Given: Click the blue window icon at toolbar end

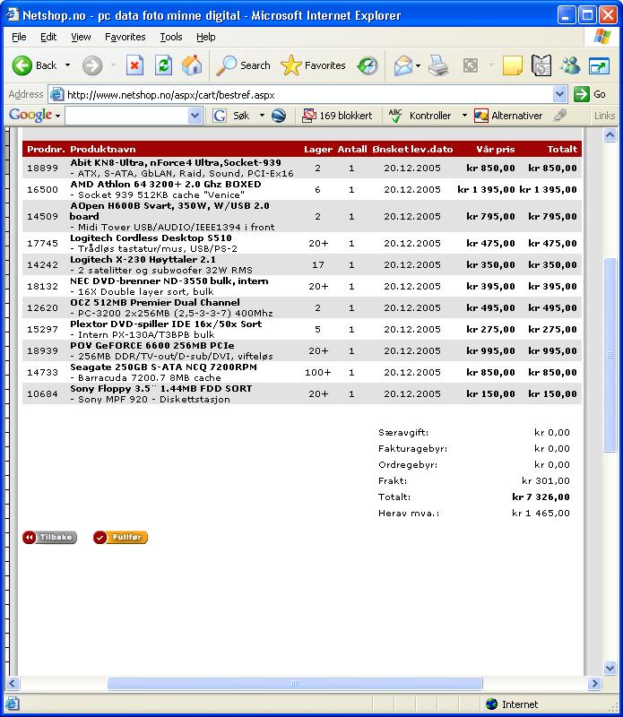Looking at the screenshot, I should tap(599, 66).
